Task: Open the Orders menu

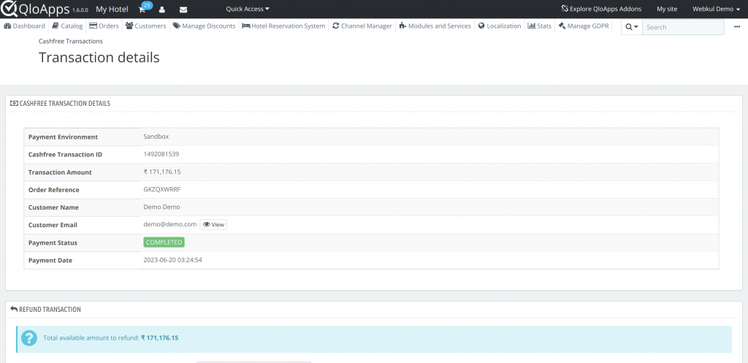Action: click(104, 26)
